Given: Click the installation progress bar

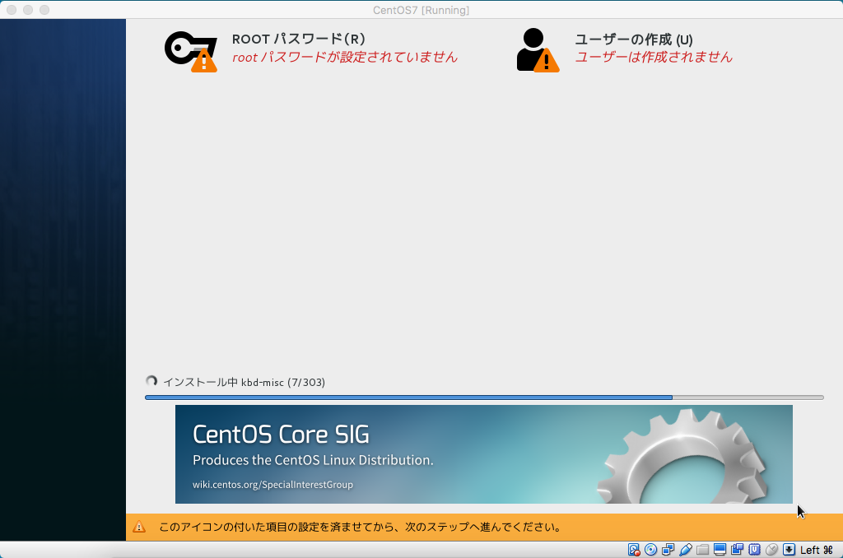Looking at the screenshot, I should 484,398.
